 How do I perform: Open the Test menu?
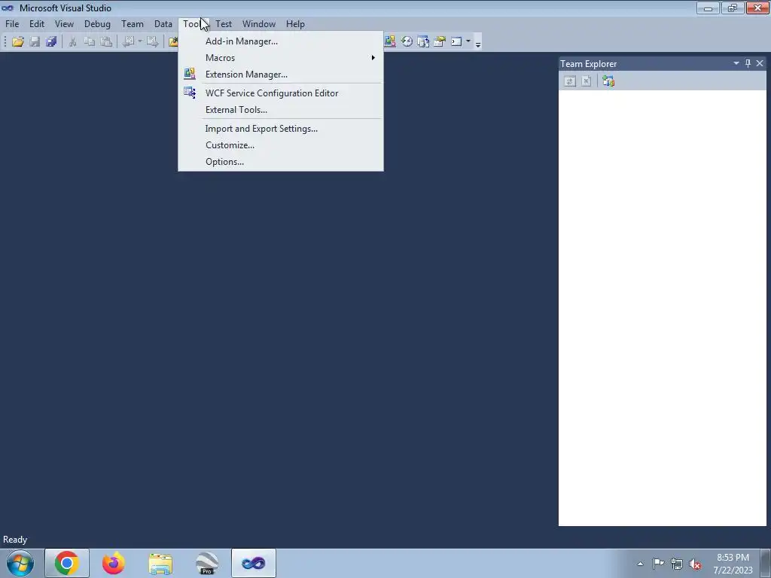tap(223, 23)
